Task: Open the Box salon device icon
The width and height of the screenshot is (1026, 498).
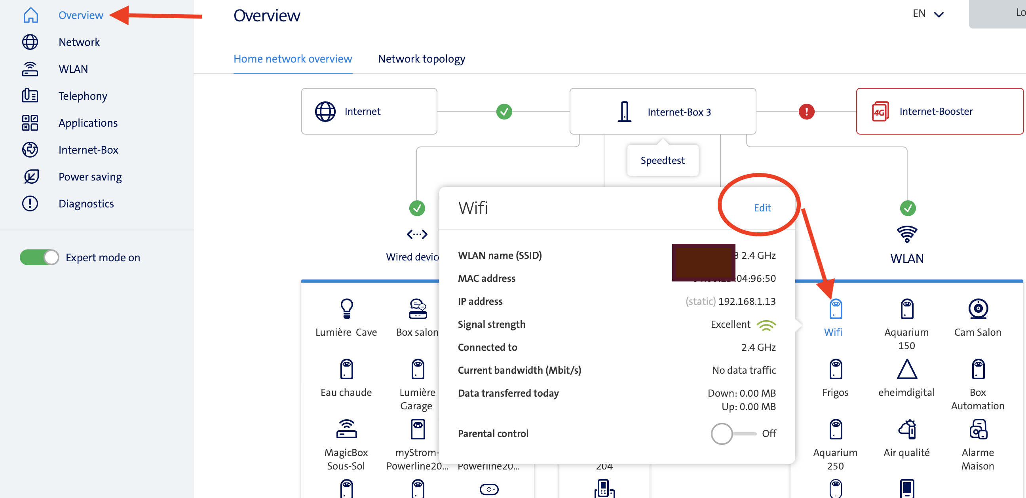Action: (x=418, y=309)
